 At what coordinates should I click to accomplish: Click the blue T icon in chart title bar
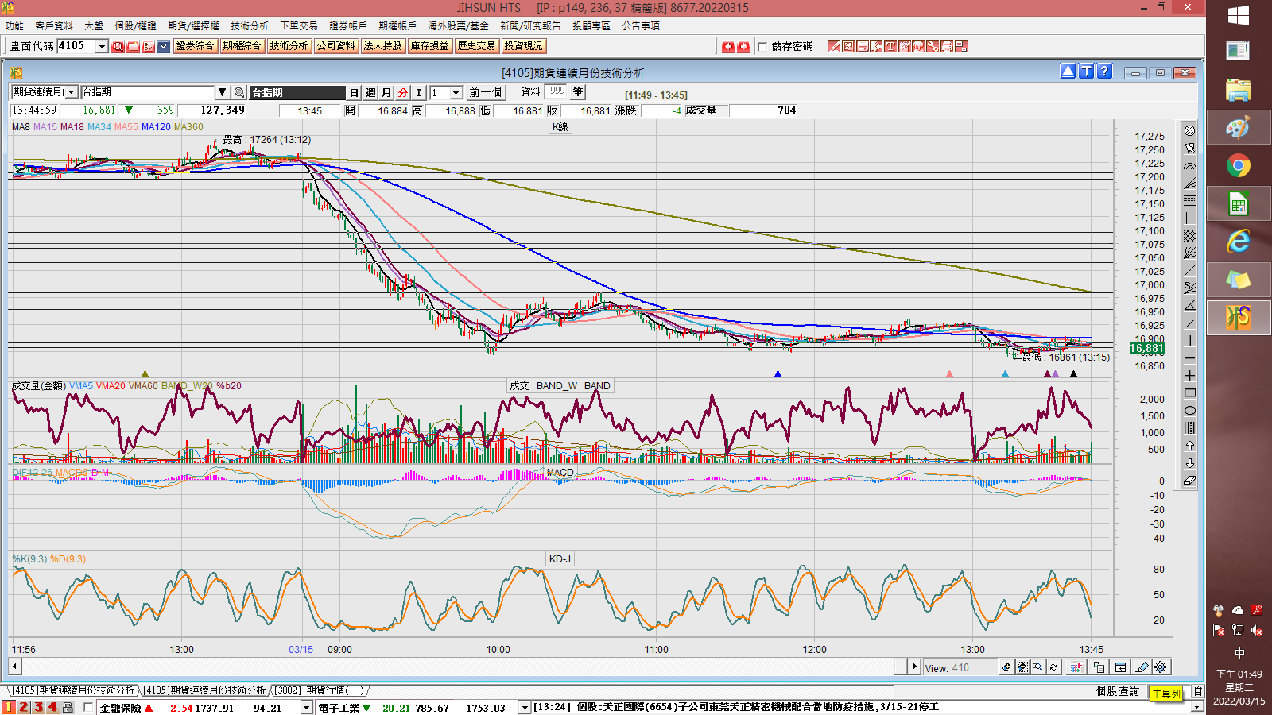pyautogui.click(x=1086, y=71)
